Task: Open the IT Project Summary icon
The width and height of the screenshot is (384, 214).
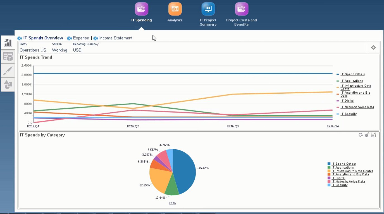Action: coord(208,9)
